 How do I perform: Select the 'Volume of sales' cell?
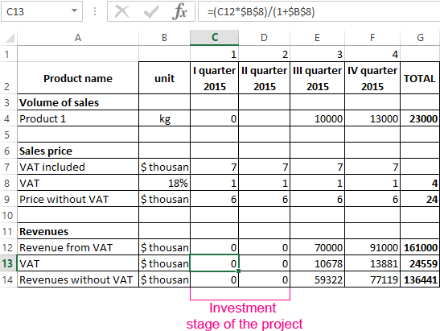78,102
